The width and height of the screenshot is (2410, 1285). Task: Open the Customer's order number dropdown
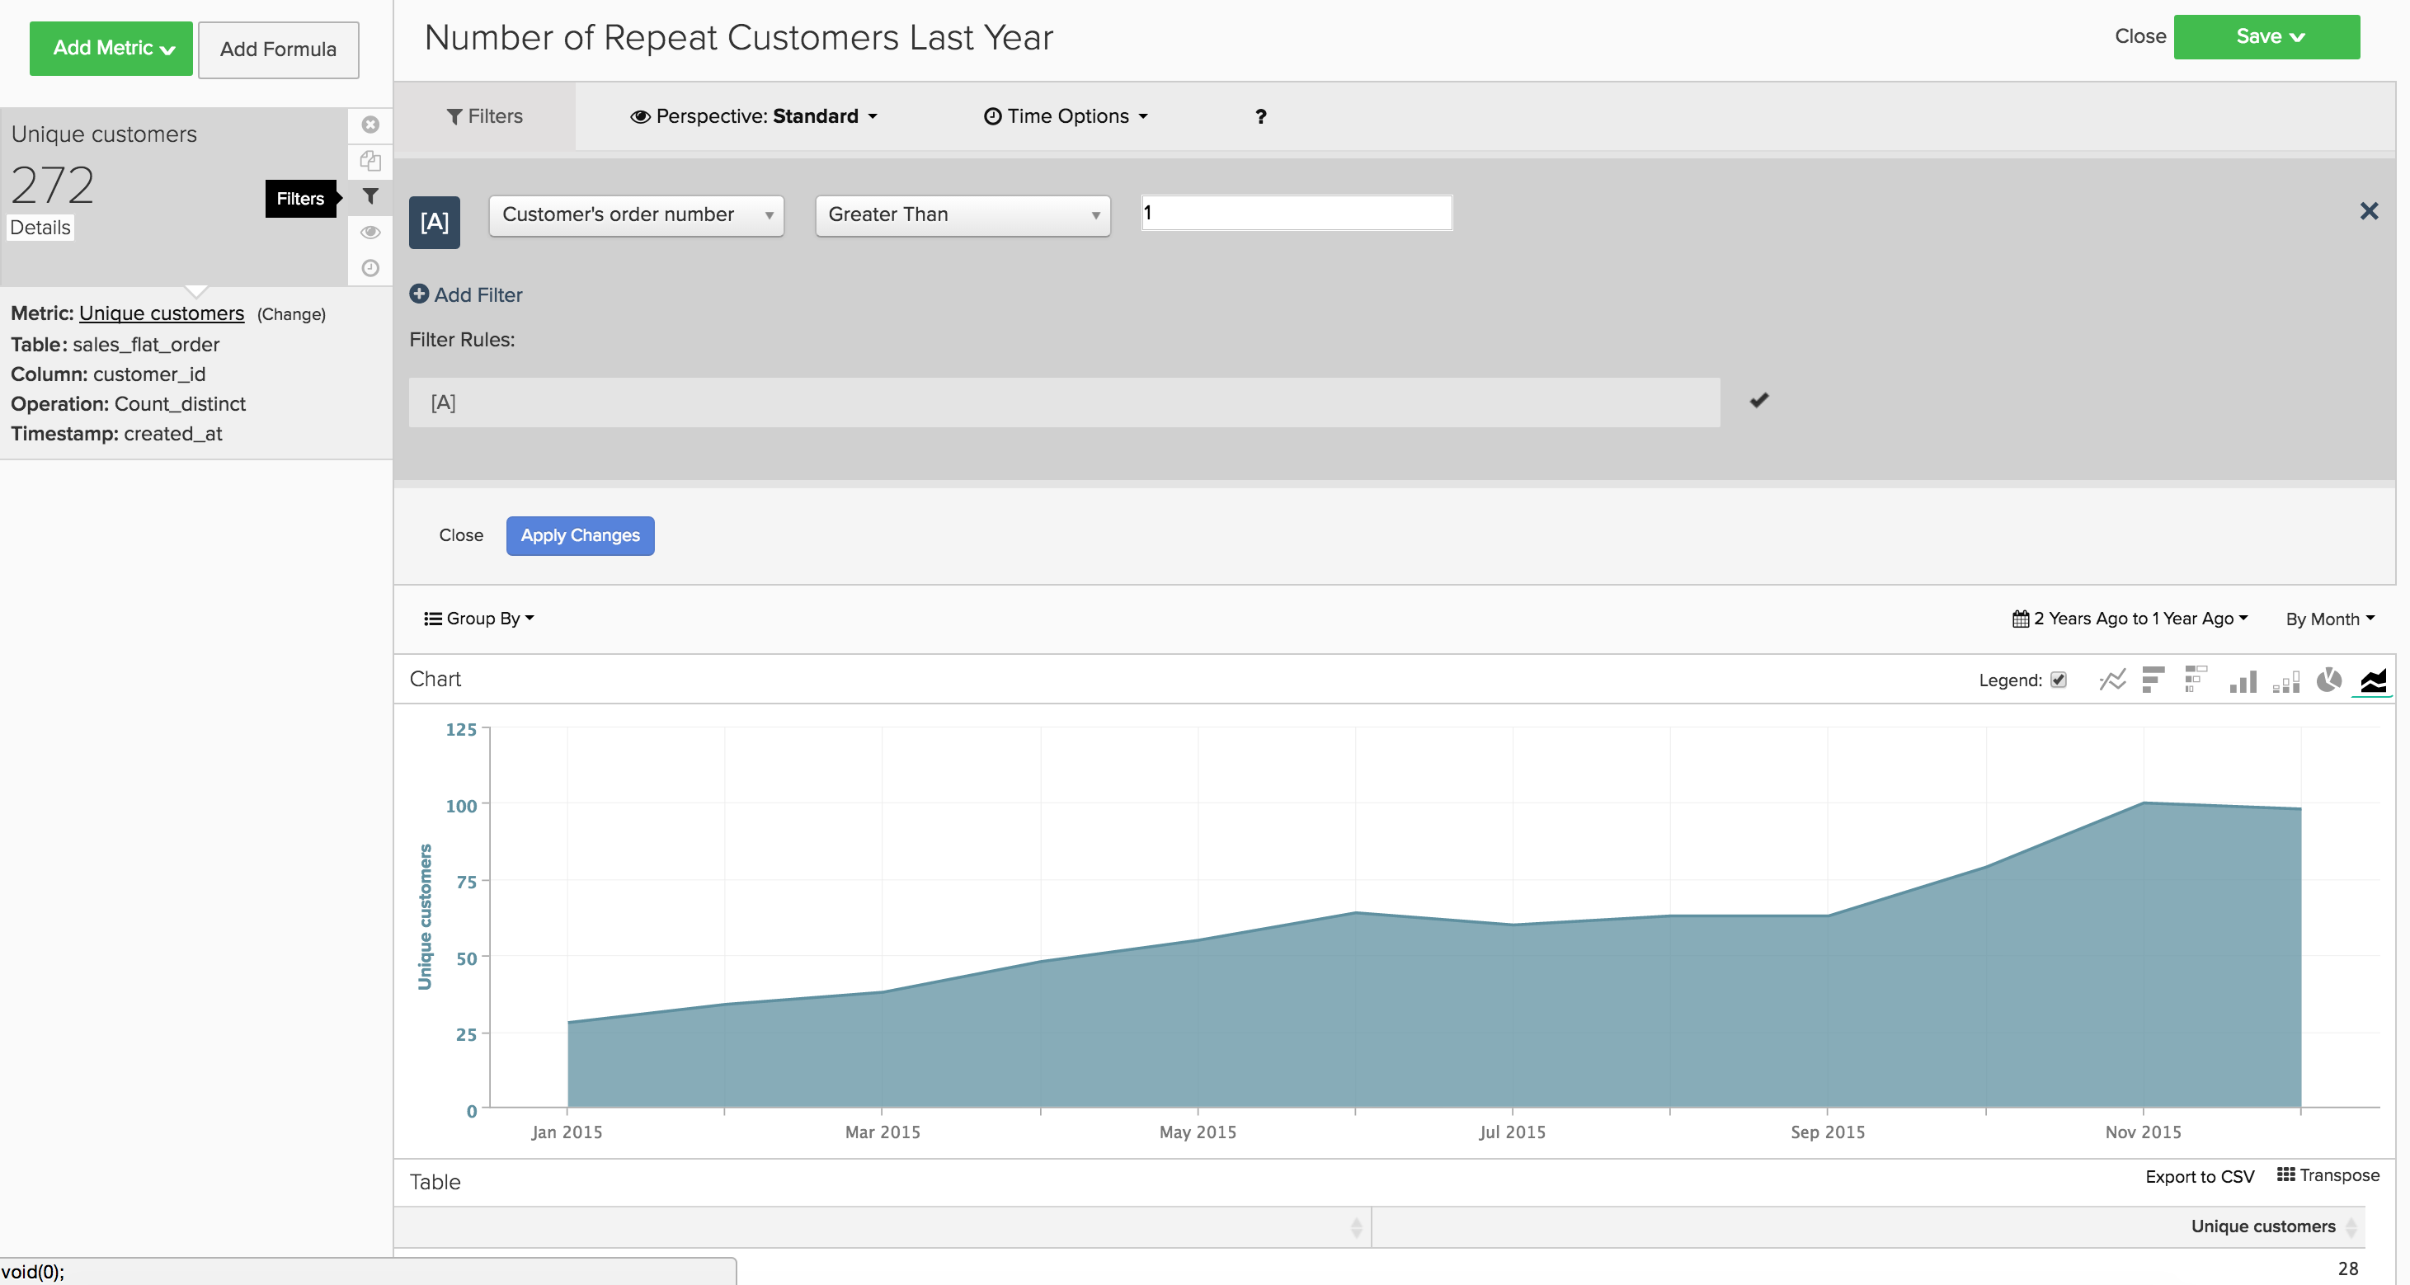pos(636,215)
